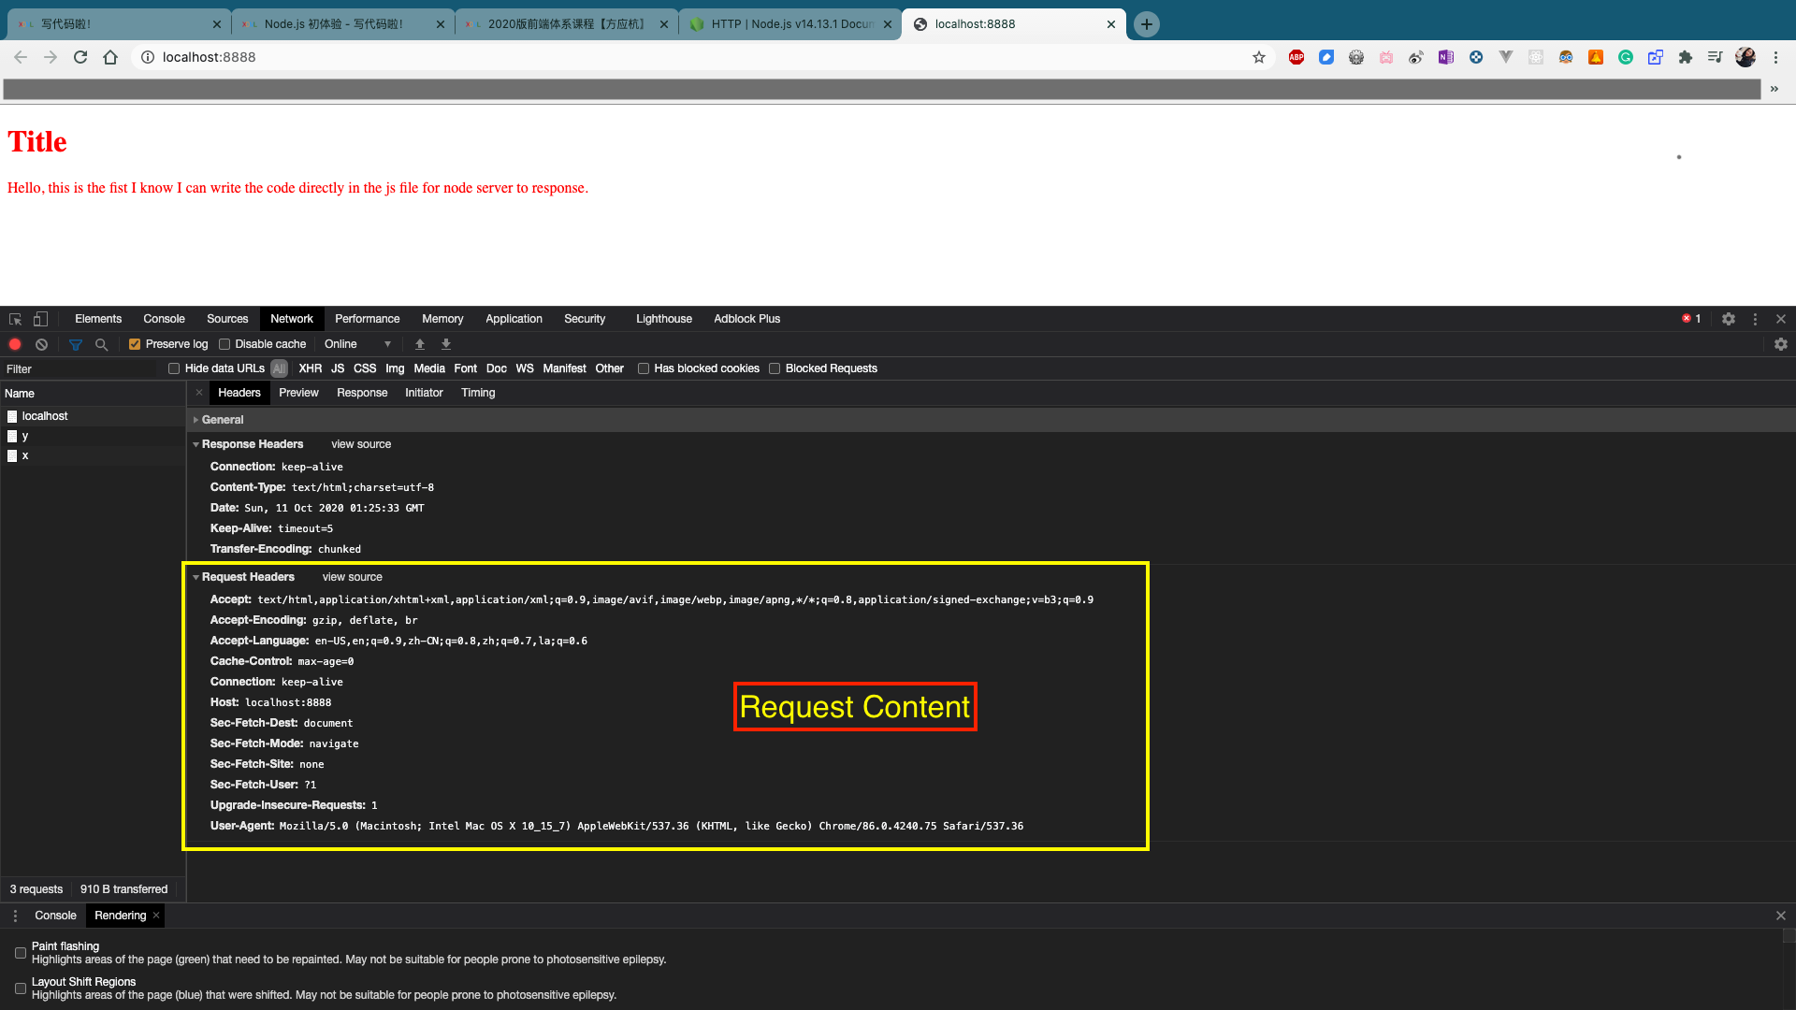Open DevTools customize three-dot menu
This screenshot has height=1010, width=1796.
(x=1755, y=319)
